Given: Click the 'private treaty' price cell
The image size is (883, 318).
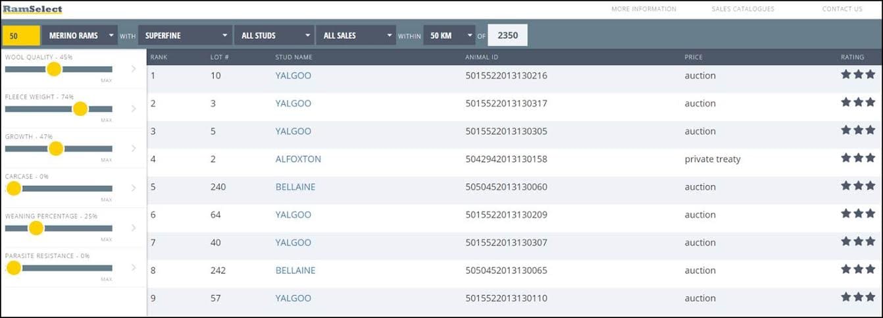Looking at the screenshot, I should click(x=713, y=159).
